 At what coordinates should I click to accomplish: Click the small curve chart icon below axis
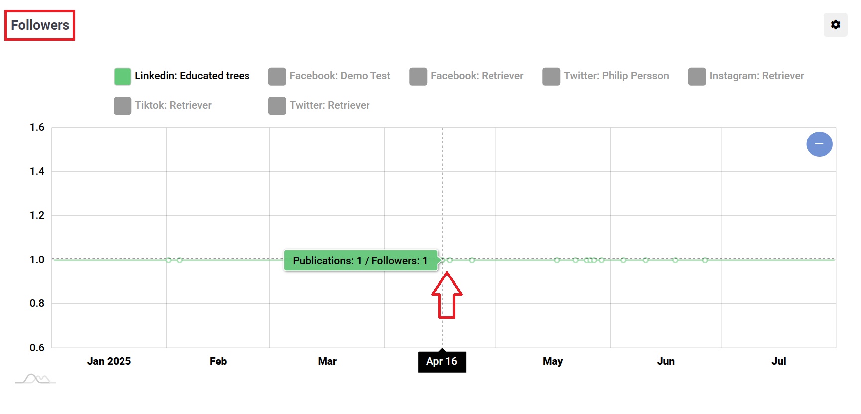[x=35, y=379]
